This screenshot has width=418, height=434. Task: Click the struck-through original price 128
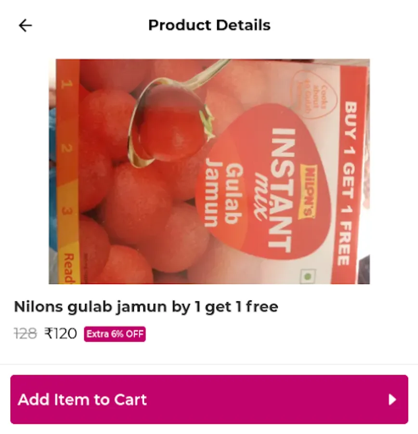click(x=25, y=333)
